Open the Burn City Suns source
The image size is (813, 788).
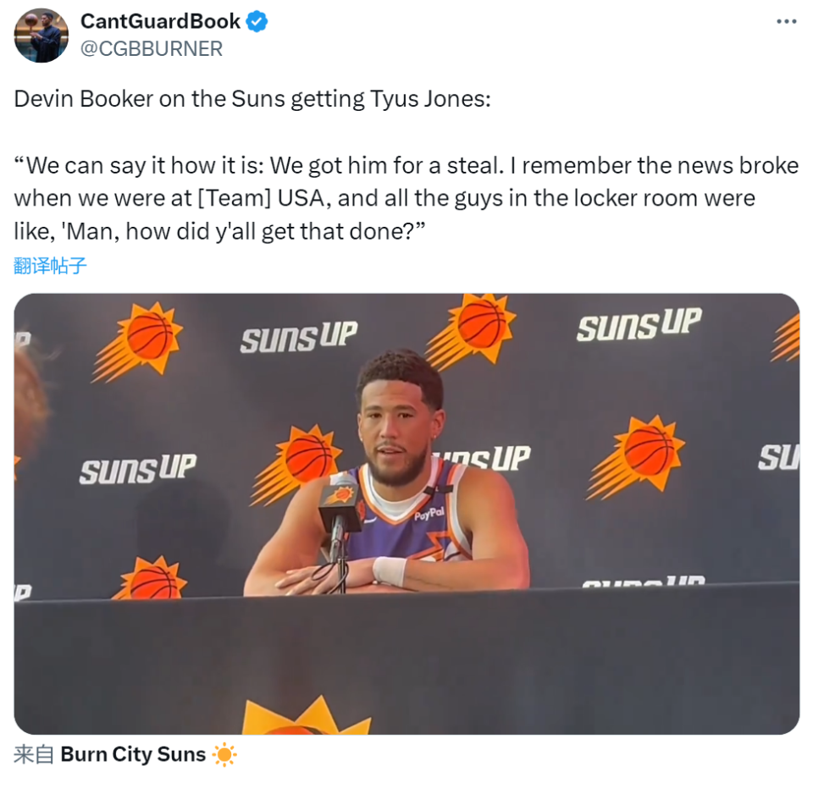[x=133, y=754]
